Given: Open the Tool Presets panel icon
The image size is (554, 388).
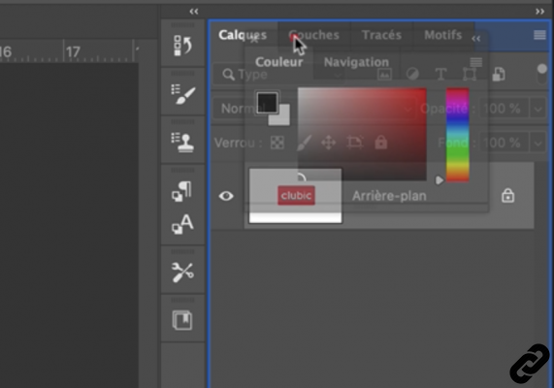Looking at the screenshot, I should (182, 273).
